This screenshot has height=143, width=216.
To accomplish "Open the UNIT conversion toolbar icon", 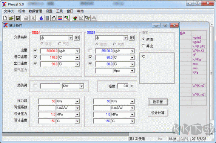I will (x=60, y=18).
